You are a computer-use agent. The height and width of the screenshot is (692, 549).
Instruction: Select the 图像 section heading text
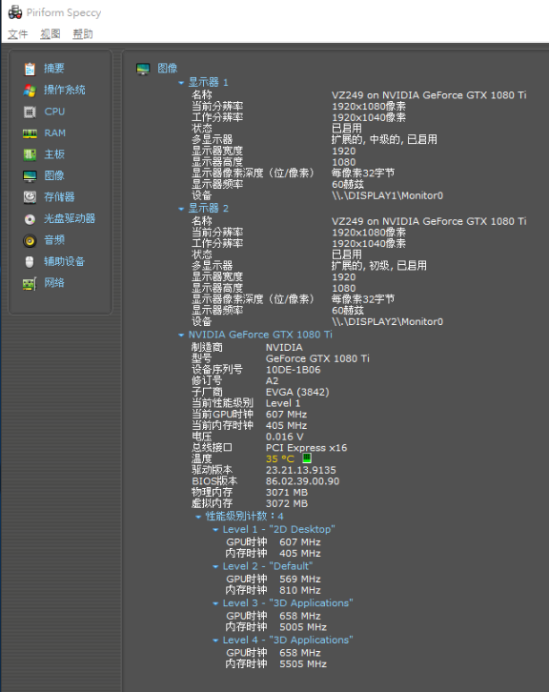click(167, 69)
